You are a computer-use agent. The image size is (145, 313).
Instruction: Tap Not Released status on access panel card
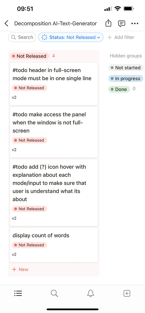(x=29, y=140)
